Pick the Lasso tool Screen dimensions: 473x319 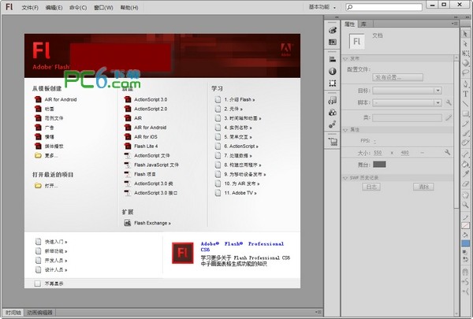point(466,70)
